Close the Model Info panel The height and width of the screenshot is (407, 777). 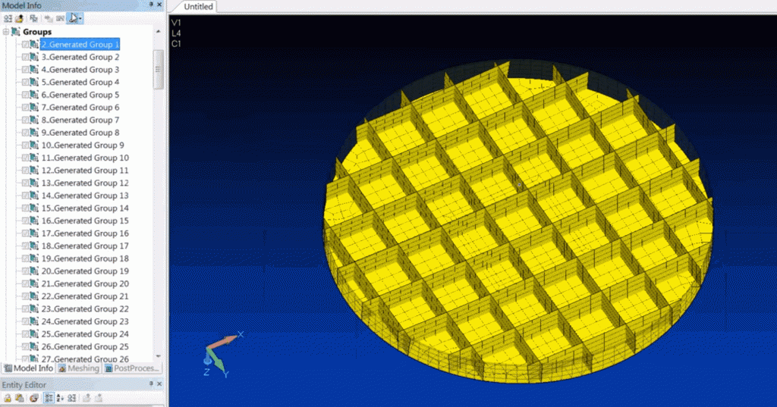[x=159, y=5]
